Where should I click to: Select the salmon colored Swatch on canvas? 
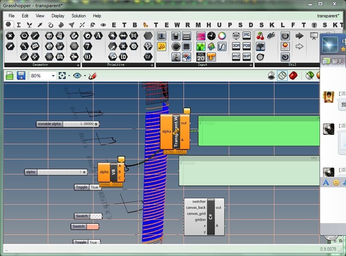(x=85, y=227)
